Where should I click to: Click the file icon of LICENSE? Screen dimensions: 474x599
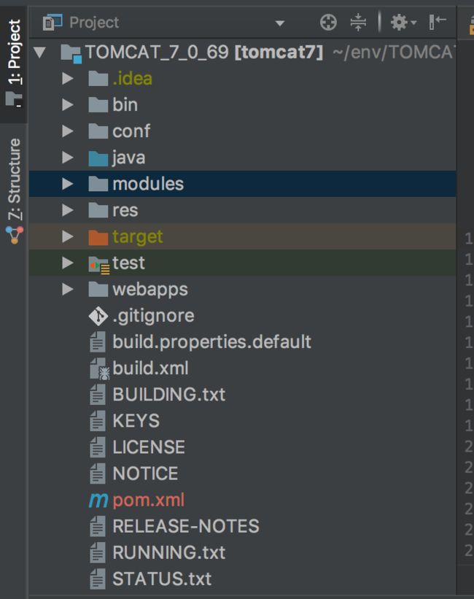tap(98, 447)
